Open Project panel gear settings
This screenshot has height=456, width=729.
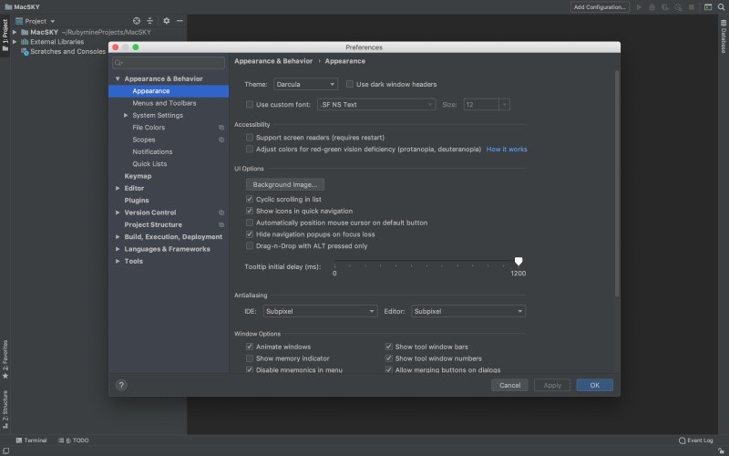[x=167, y=21]
